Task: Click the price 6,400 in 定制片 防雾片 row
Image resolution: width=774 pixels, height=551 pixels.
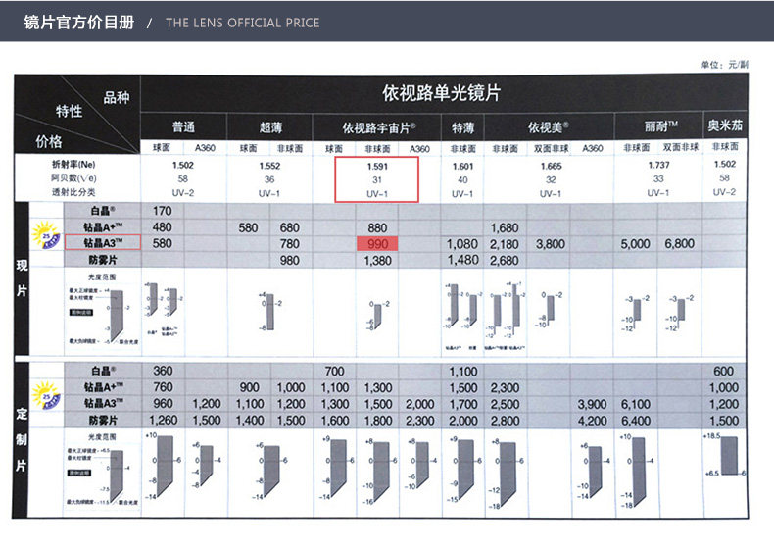Action: click(x=635, y=421)
